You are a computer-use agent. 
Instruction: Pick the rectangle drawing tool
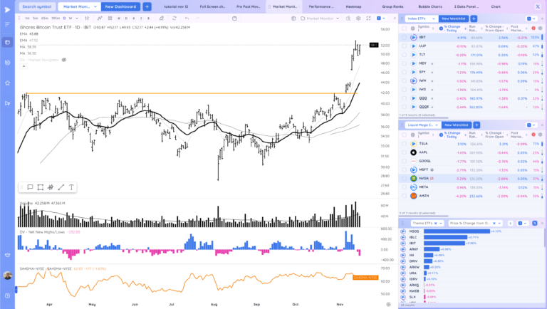click(40, 187)
